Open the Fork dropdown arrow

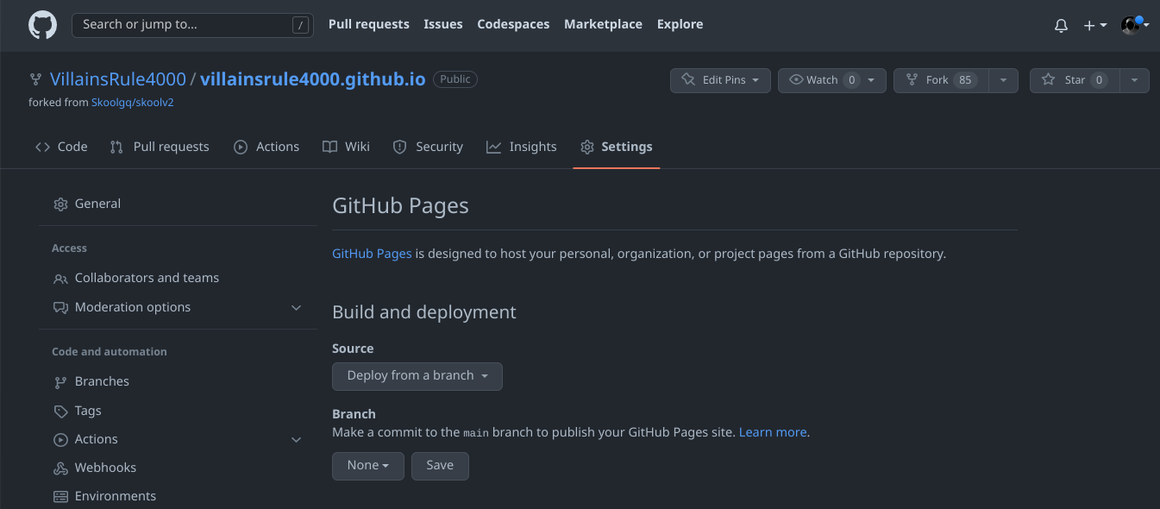click(1003, 80)
